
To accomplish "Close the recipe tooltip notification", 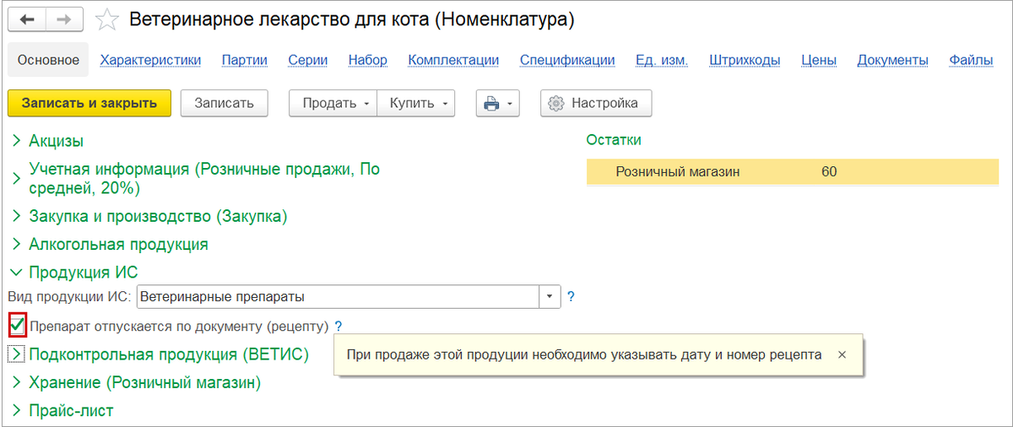I will click(x=842, y=355).
